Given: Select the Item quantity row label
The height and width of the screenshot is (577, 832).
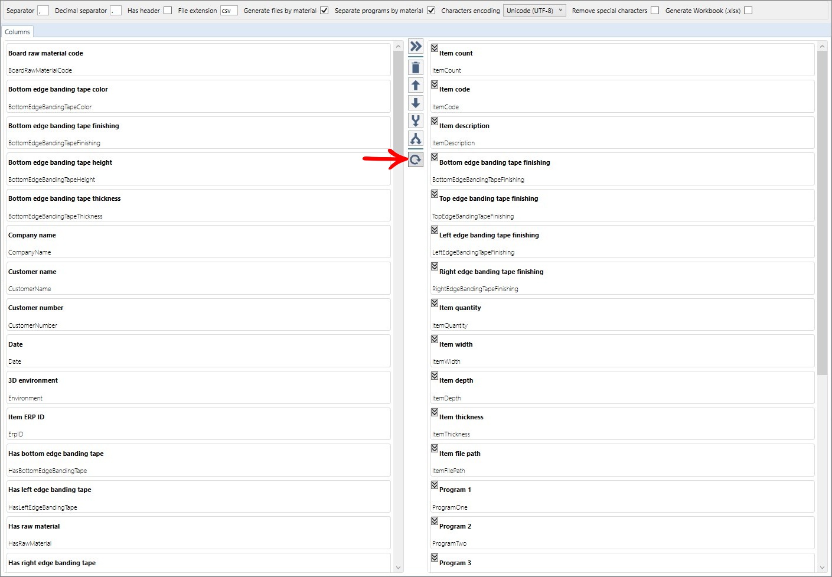Looking at the screenshot, I should pos(460,308).
